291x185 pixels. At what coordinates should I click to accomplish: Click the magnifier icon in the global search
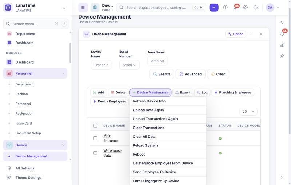[121, 7]
